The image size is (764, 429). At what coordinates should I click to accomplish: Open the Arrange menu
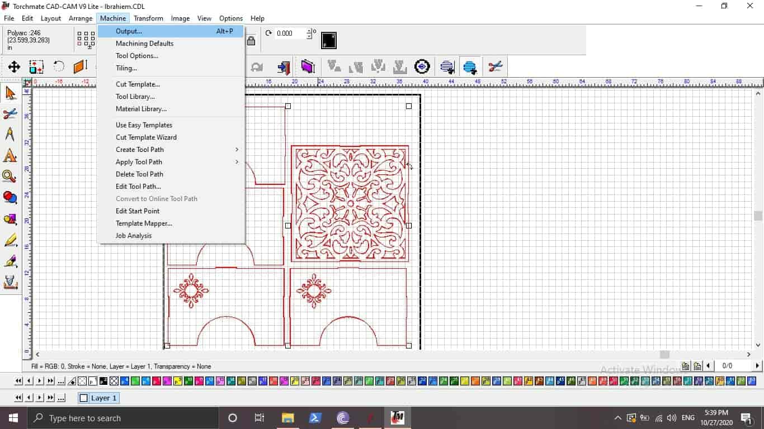pyautogui.click(x=81, y=18)
